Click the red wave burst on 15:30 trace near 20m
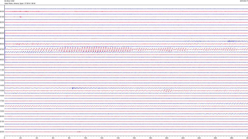This screenshot has width=248, height=139. pyautogui.click(x=167, y=91)
